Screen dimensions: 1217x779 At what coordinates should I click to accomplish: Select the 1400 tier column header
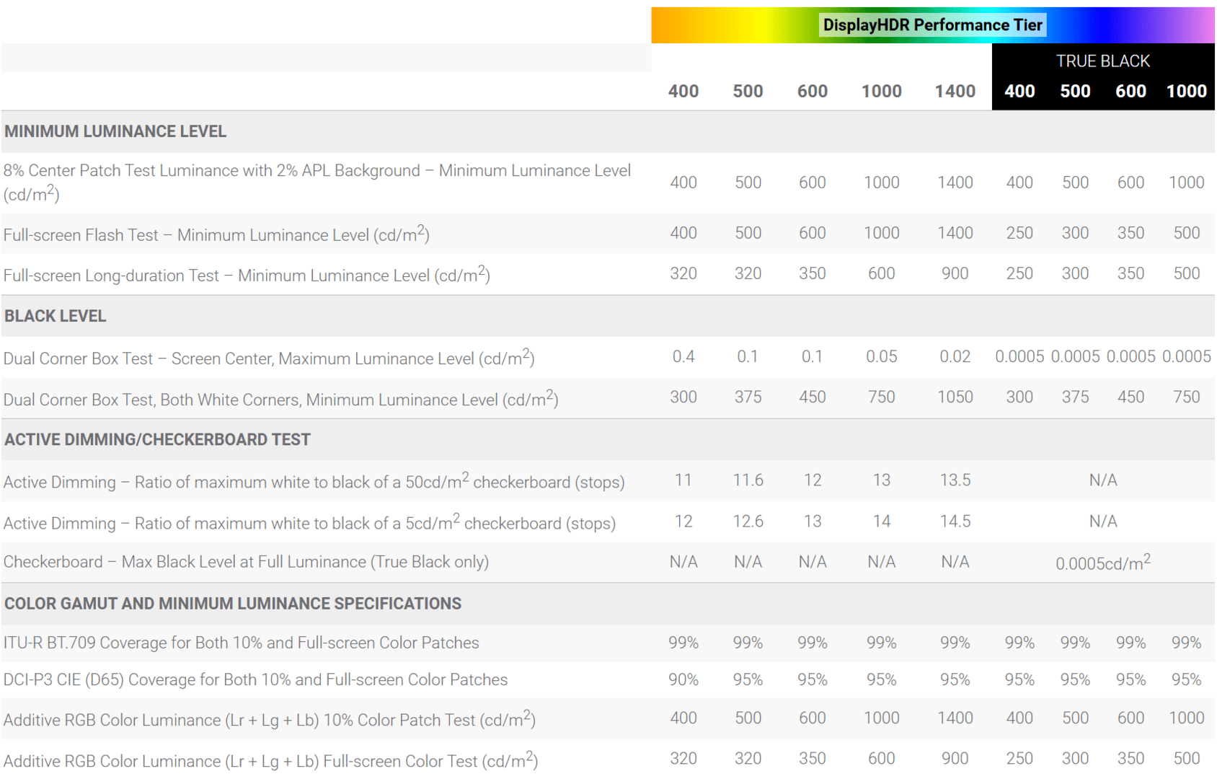tap(955, 92)
